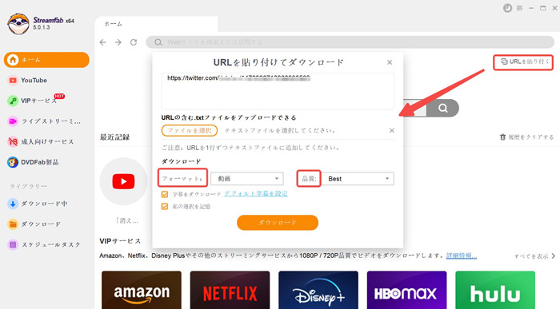
Task: Open the quality dropdown showing Best
Action: (358, 179)
